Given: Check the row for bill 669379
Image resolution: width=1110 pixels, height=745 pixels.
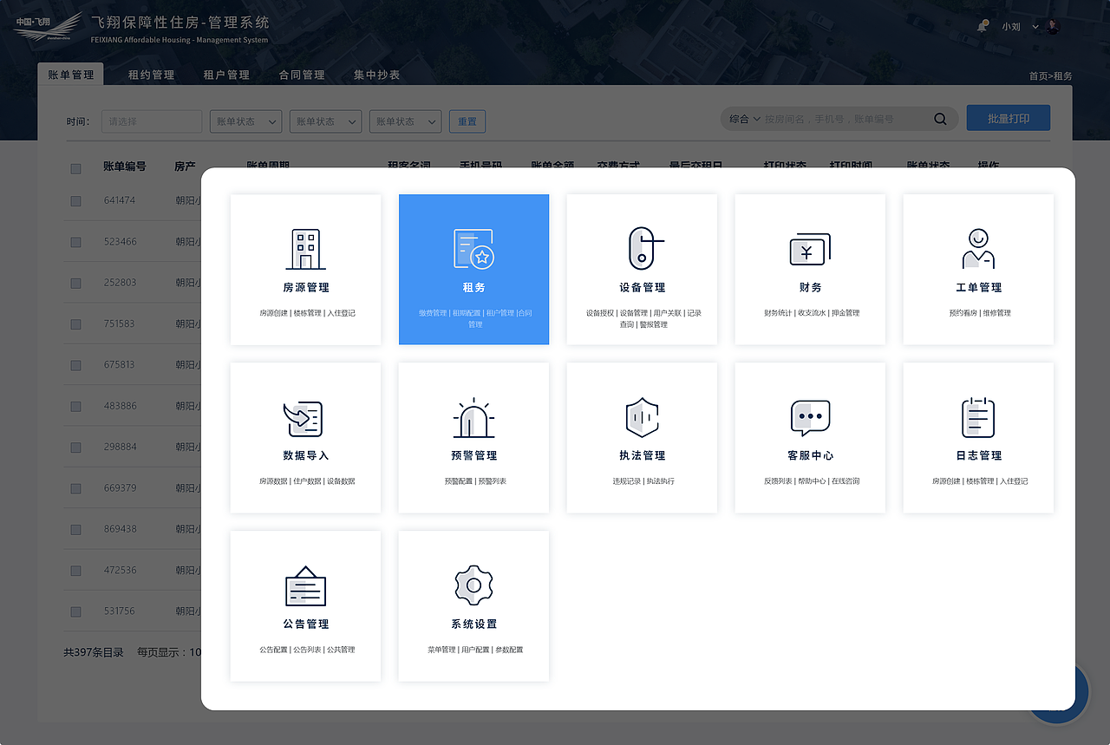Looking at the screenshot, I should pos(75,488).
